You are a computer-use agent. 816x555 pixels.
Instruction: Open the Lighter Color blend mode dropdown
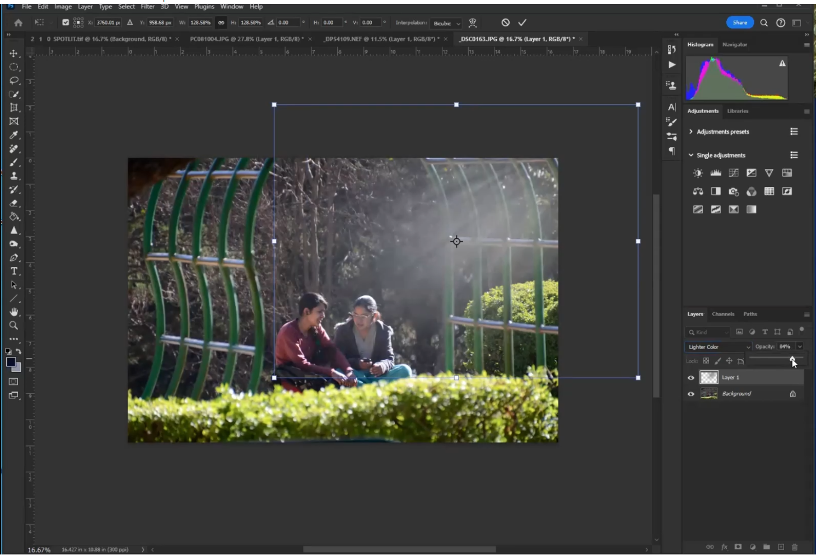click(x=719, y=347)
